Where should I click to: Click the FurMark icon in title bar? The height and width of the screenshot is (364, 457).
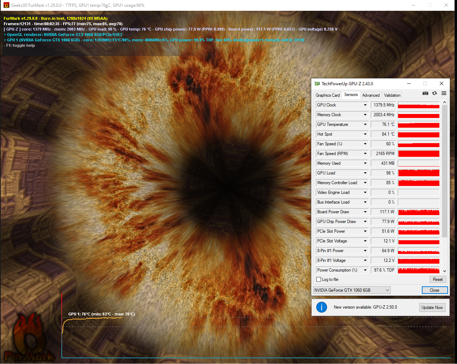point(6,5)
